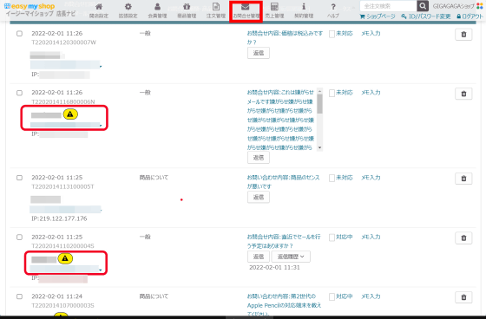Open inquiry text 直近でセールを行う予定
This screenshot has width=486, height=319.
tap(284, 241)
